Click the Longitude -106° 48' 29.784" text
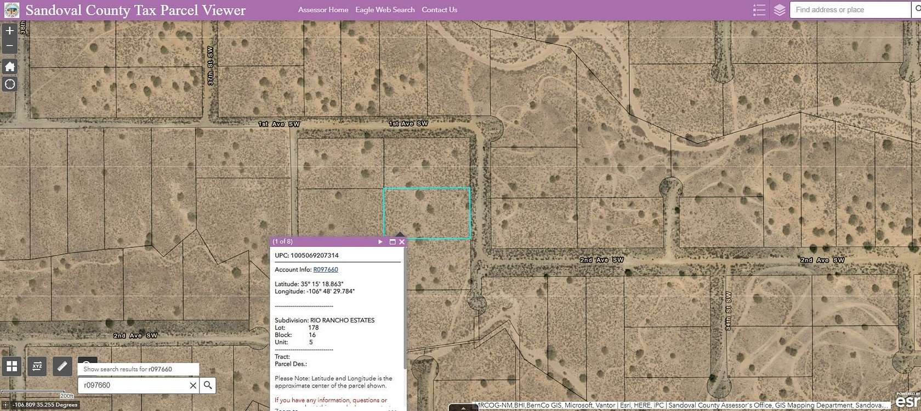The height and width of the screenshot is (411, 921). tap(315, 291)
